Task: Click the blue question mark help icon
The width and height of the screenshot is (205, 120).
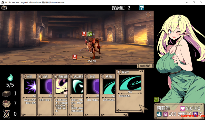Action: (141, 8)
